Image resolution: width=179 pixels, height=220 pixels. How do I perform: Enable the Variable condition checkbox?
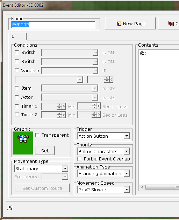[x=17, y=70]
